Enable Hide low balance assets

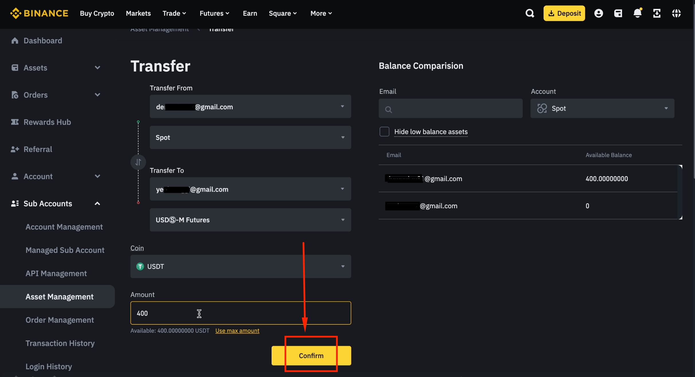click(x=384, y=132)
